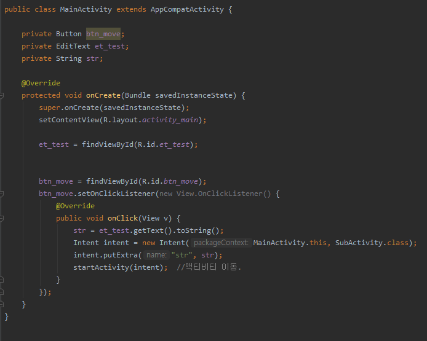Click the lowercase intent variable being declared
This screenshot has width=427, height=341.
coord(116,243)
